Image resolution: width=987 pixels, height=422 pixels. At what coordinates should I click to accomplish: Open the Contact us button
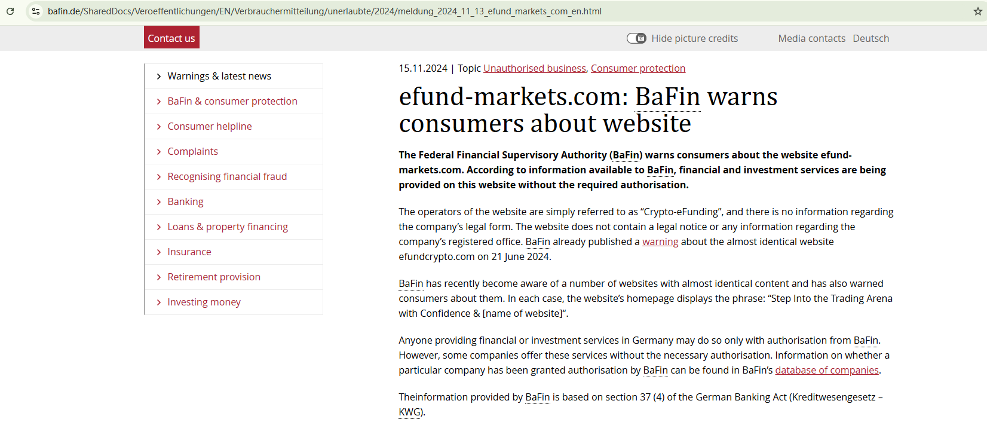[171, 38]
